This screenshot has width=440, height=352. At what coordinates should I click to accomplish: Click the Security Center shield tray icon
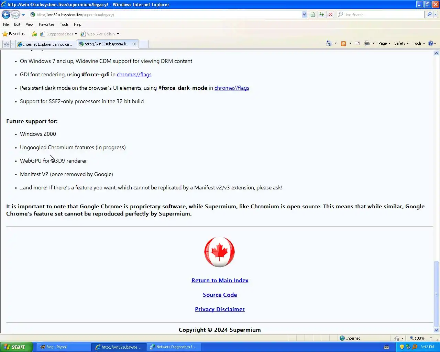402,347
